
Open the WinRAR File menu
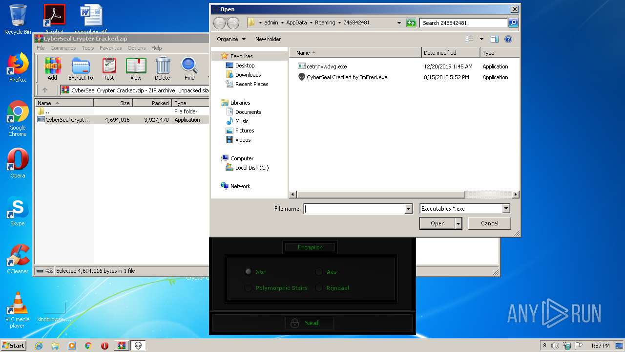click(x=41, y=48)
